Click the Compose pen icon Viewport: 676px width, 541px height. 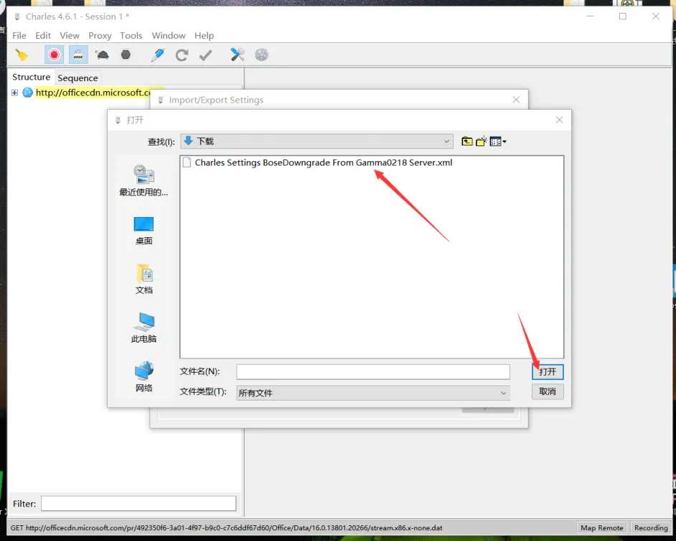coord(158,55)
